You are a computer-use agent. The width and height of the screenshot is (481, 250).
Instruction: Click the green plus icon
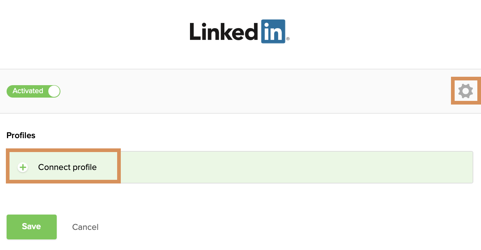tap(23, 167)
